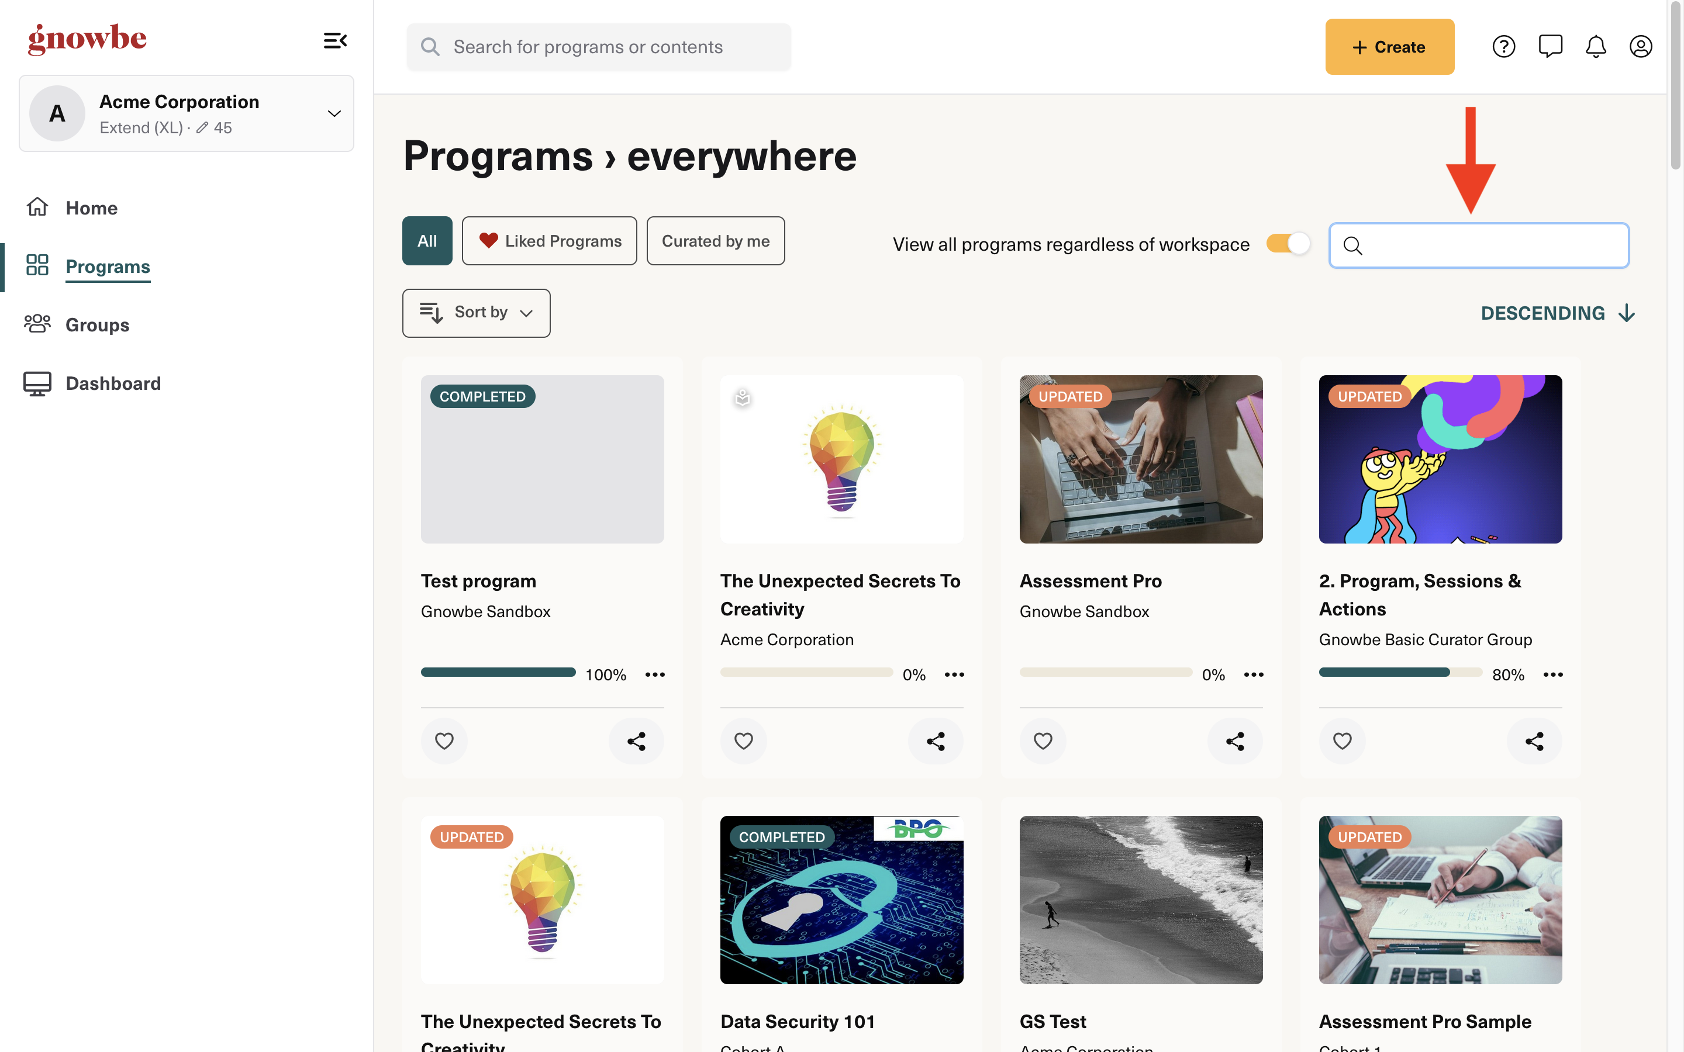
Task: Open the chat messages icon
Action: tap(1550, 47)
